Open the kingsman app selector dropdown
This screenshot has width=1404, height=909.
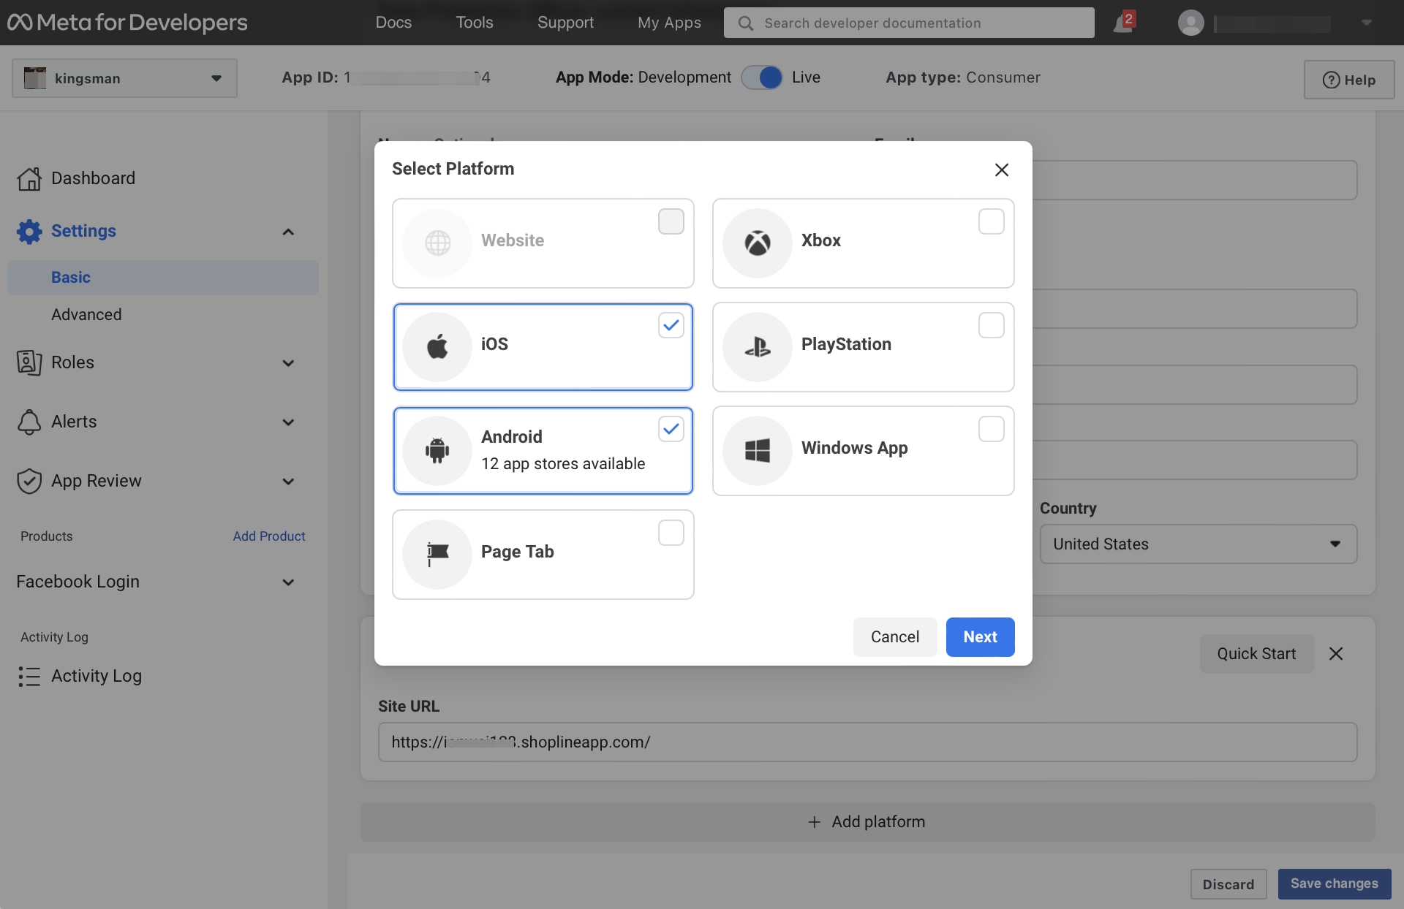(124, 78)
